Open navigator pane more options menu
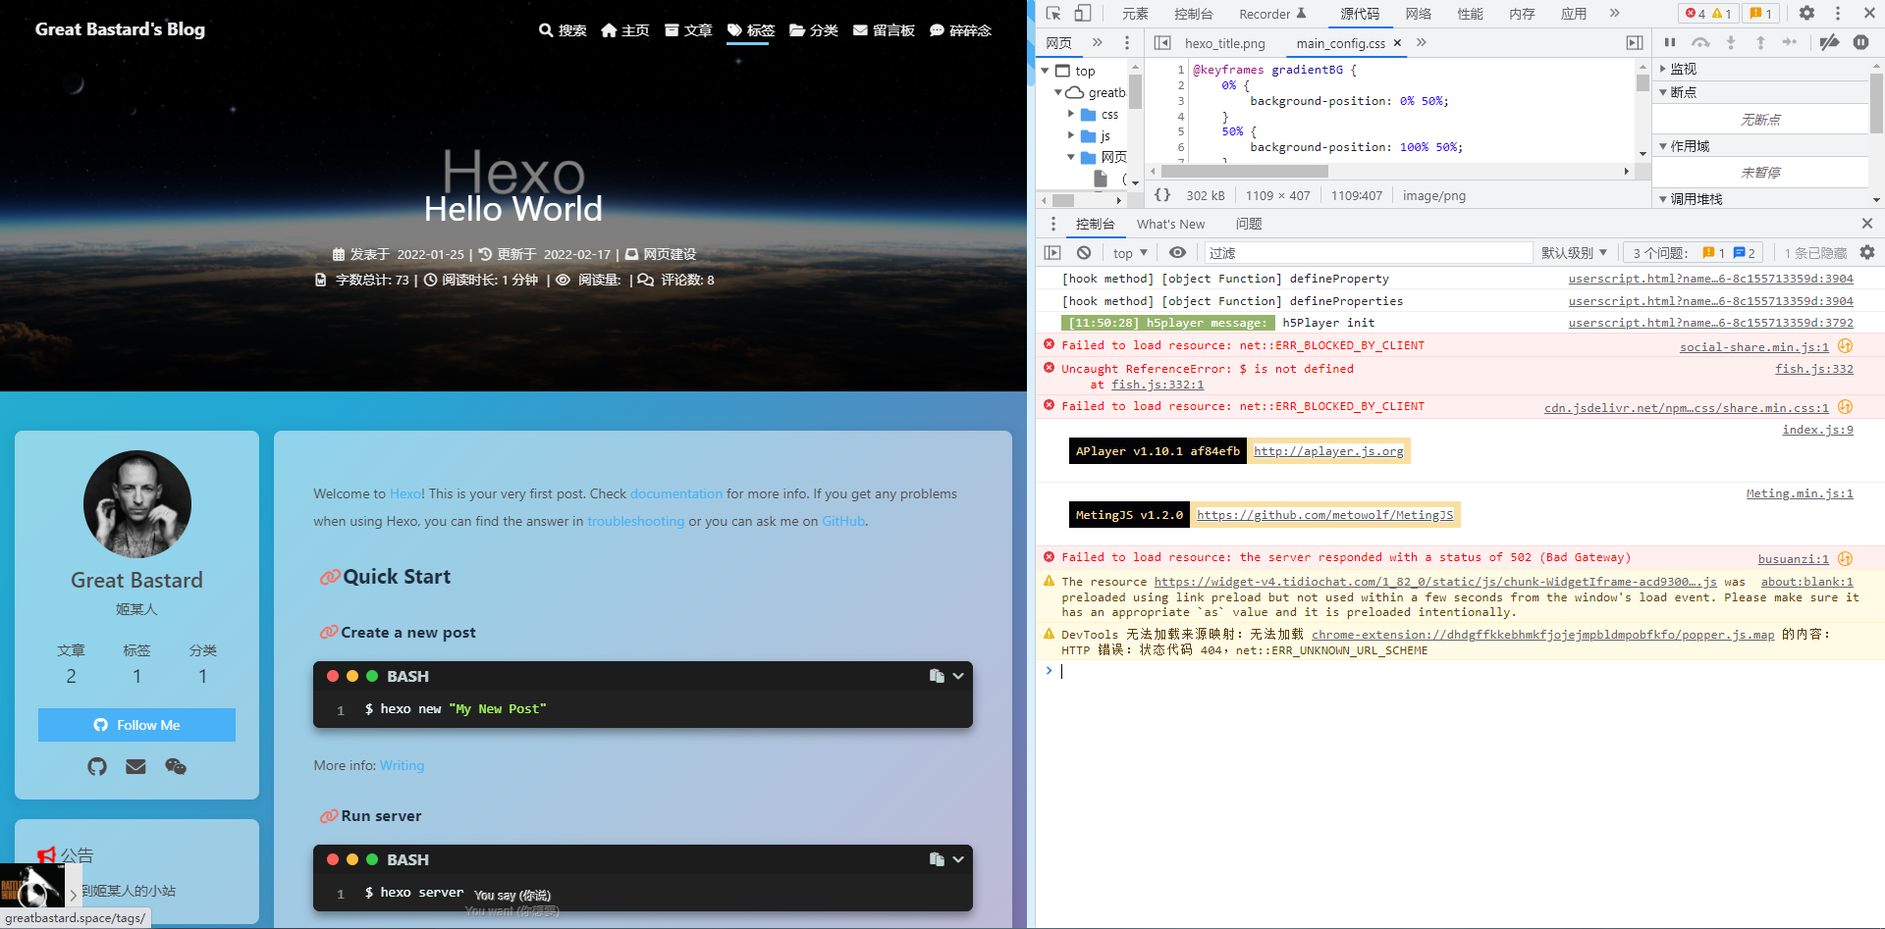The width and height of the screenshot is (1885, 929). point(1127,43)
